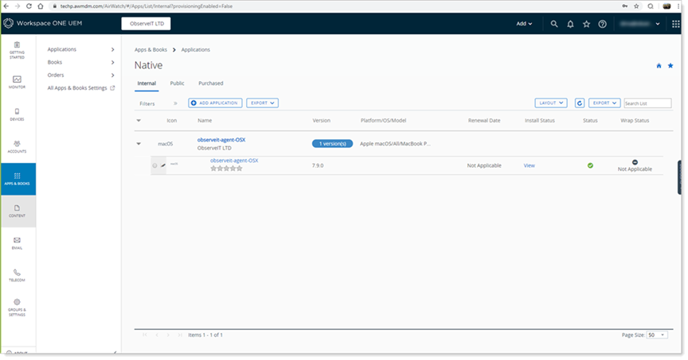
Task: Click the Apps & Books breadcrumb
Action: [150, 50]
